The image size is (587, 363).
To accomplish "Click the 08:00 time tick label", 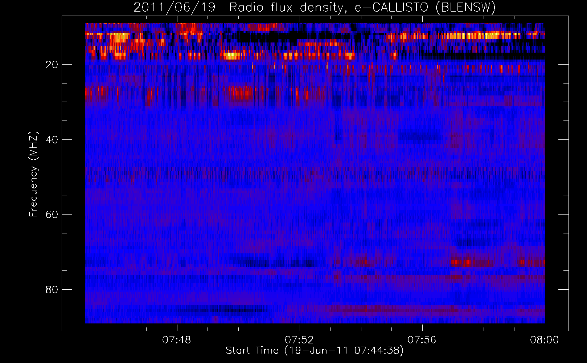I will [x=545, y=340].
